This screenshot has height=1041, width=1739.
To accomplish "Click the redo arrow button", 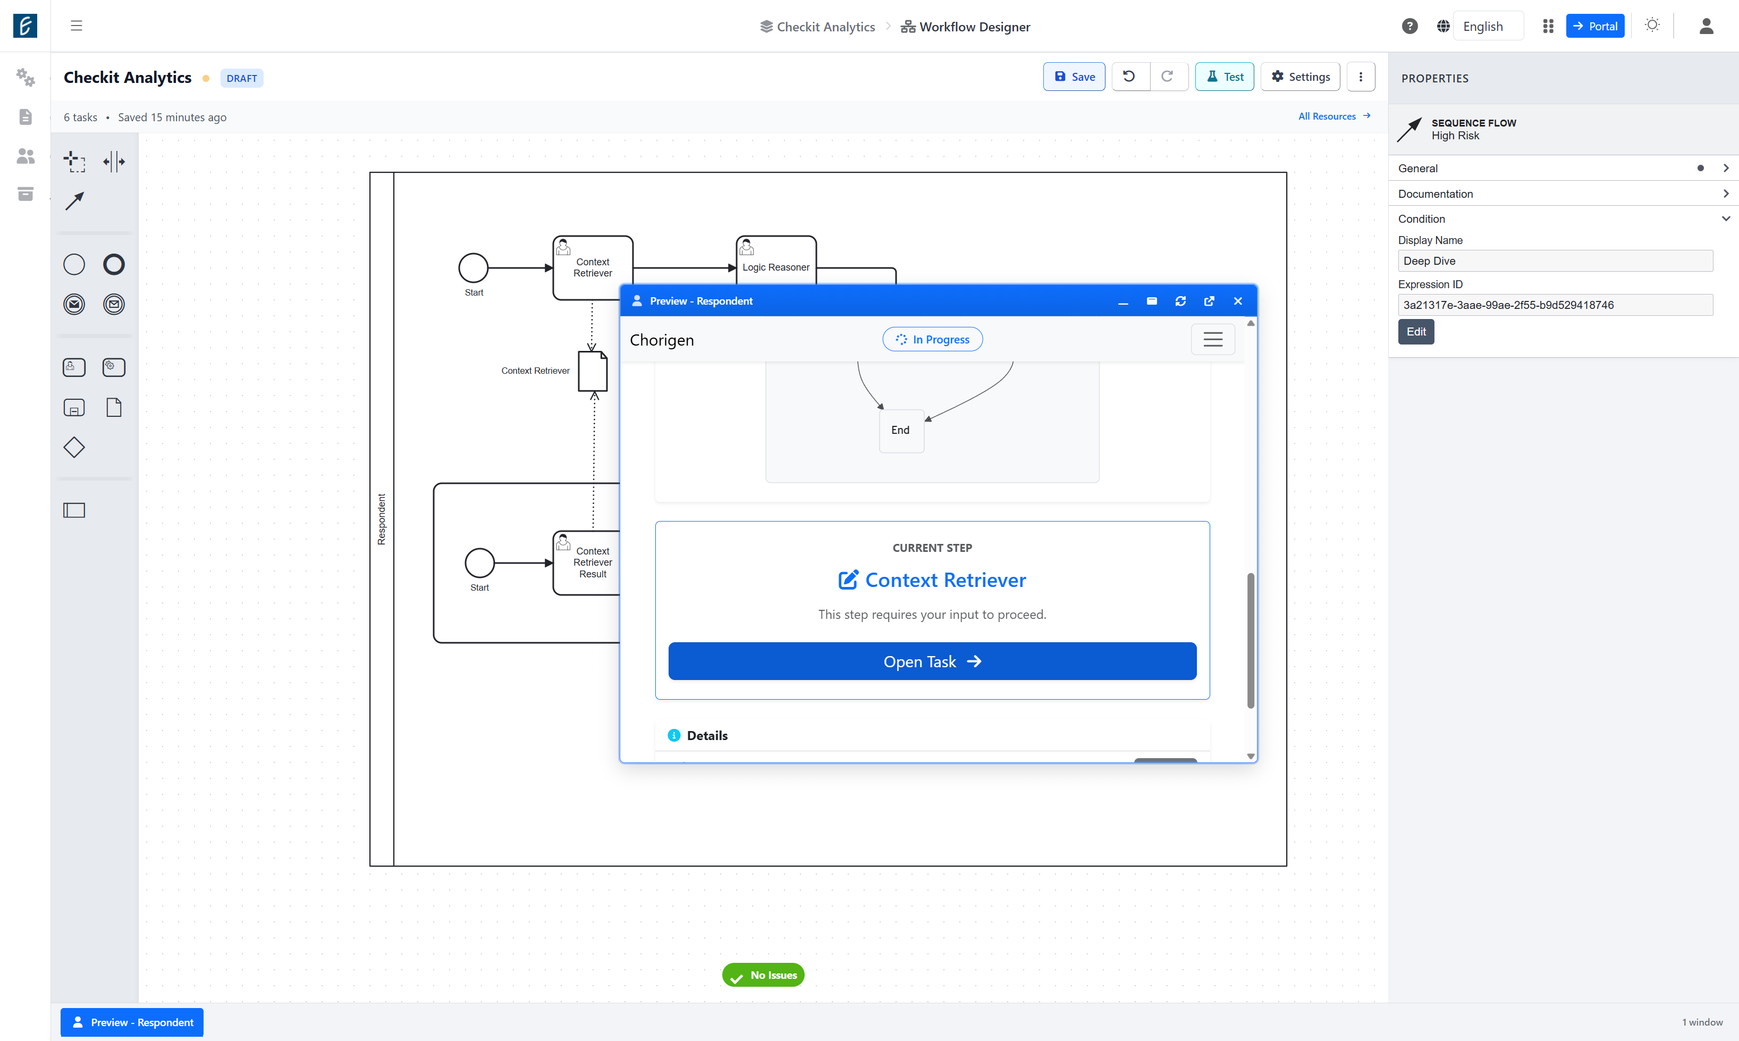I will click(x=1168, y=77).
